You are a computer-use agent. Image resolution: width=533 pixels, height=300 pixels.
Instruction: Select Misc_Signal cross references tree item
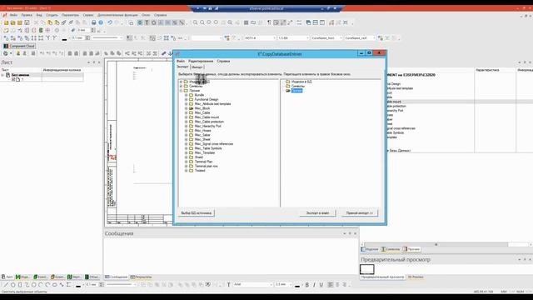[214, 144]
